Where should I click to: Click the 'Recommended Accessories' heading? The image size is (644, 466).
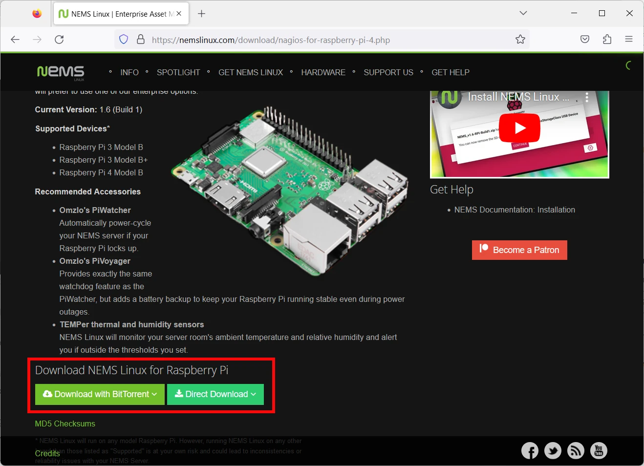pos(88,191)
